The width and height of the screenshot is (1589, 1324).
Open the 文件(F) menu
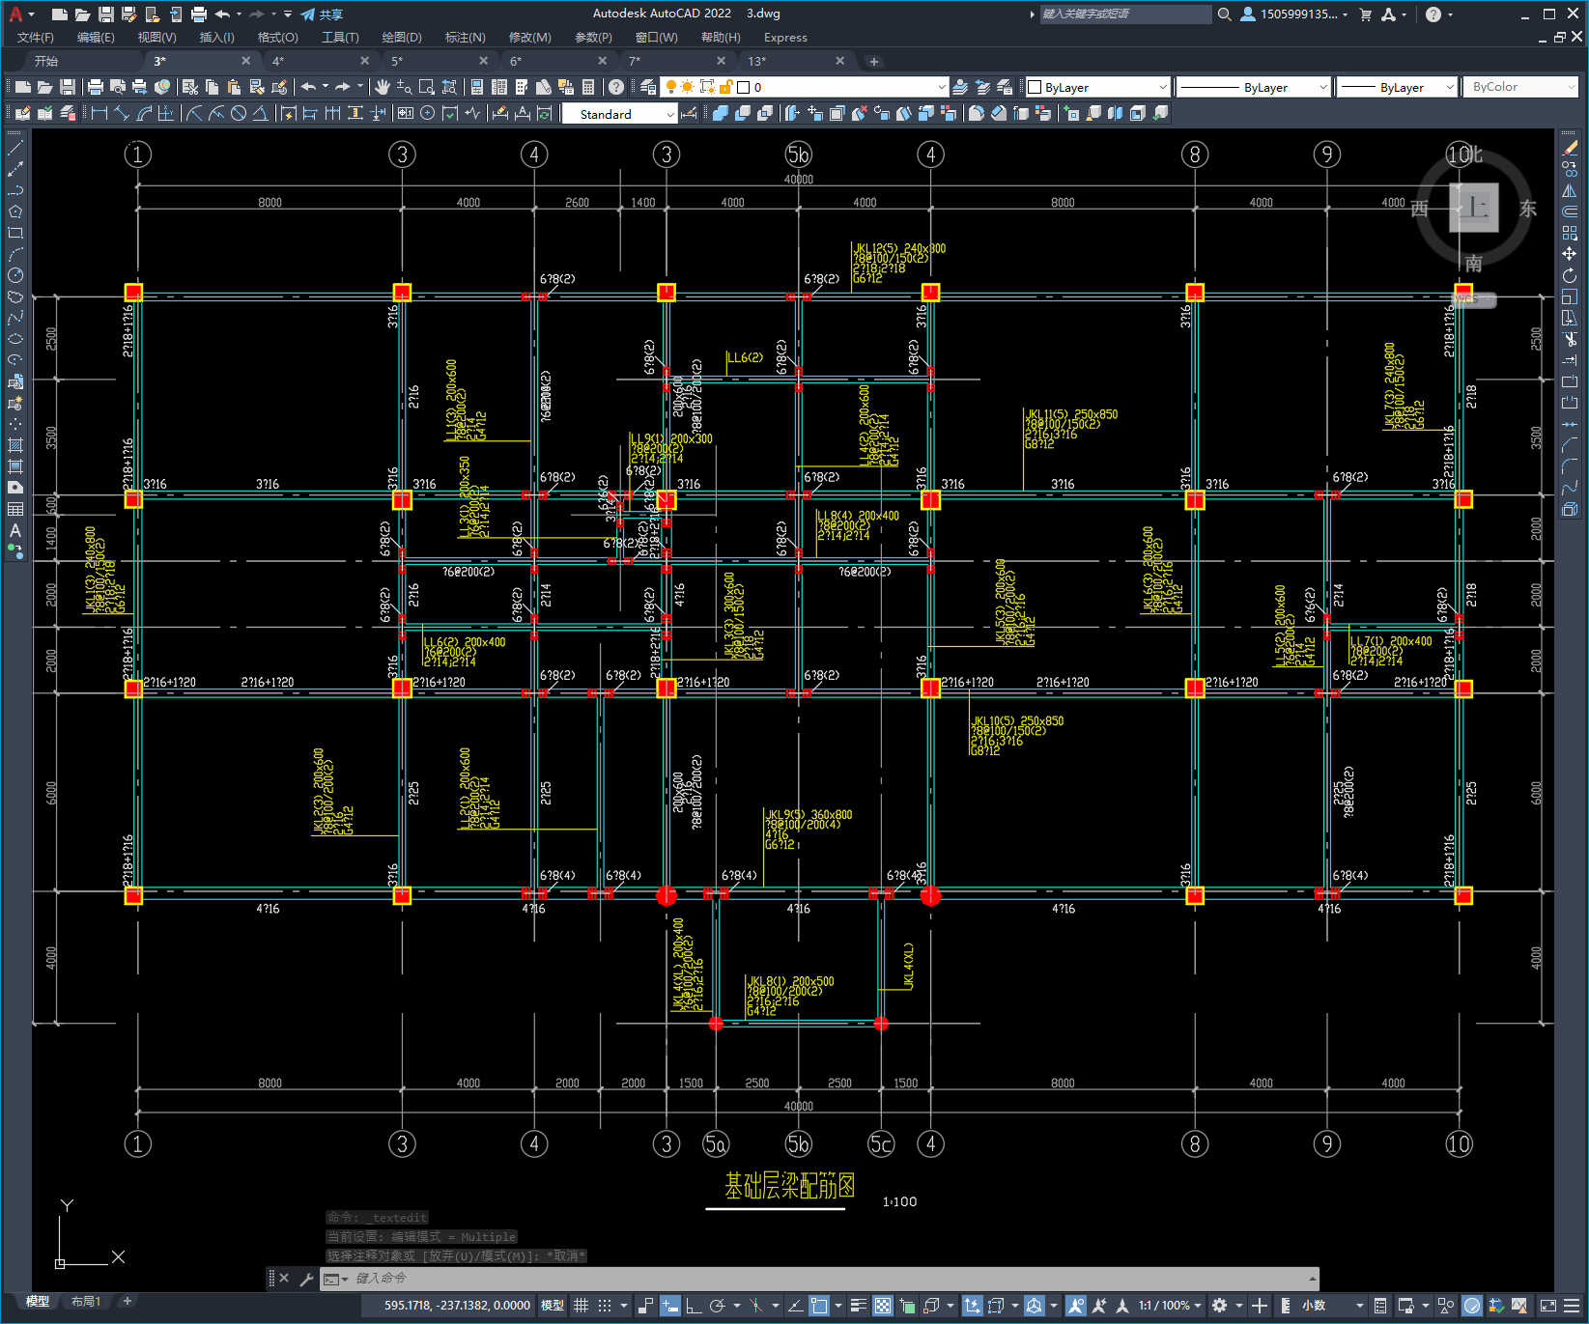coord(36,38)
